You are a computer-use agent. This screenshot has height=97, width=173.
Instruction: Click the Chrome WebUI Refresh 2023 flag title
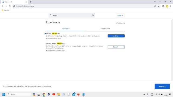tap(56, 44)
